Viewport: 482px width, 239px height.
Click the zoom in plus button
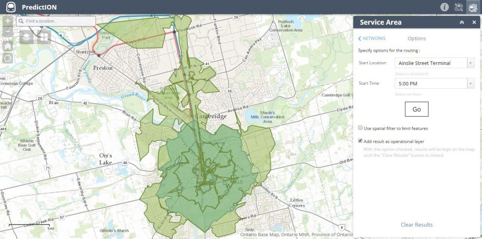click(8, 21)
